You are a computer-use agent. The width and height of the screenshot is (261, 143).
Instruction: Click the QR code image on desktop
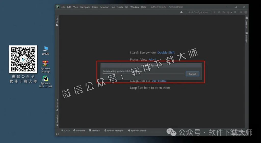tap(23, 59)
